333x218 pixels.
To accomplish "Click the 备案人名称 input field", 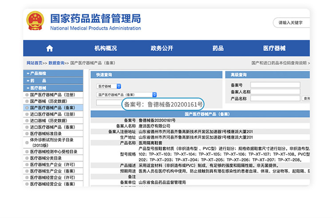I will tap(275, 92).
